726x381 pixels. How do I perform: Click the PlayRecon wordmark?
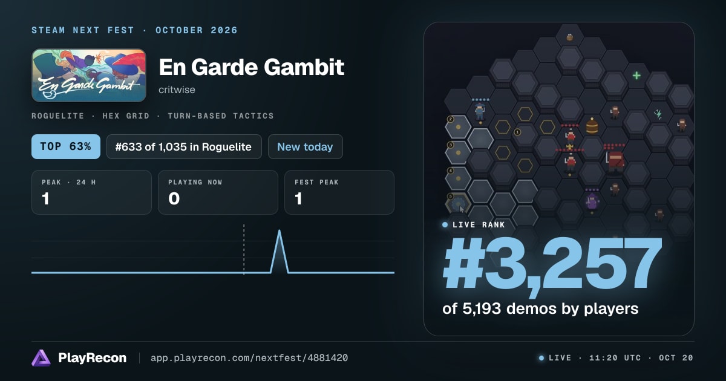pyautogui.click(x=92, y=358)
